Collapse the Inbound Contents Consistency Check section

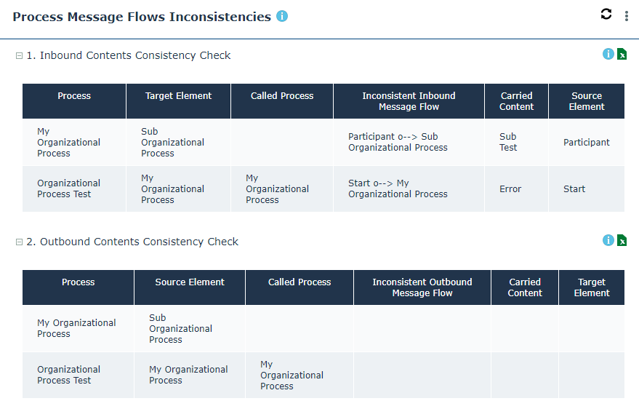coord(20,56)
